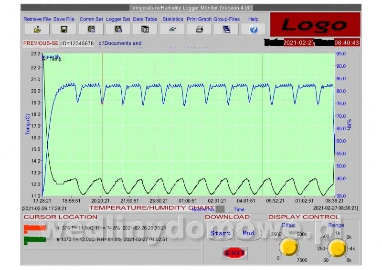Screen dimensions: 382x270
Task: Click the Data Table label
Action: pyautogui.click(x=145, y=19)
